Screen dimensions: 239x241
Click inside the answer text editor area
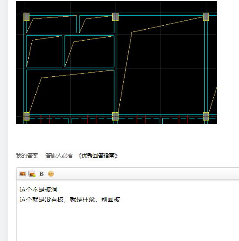[128, 210]
